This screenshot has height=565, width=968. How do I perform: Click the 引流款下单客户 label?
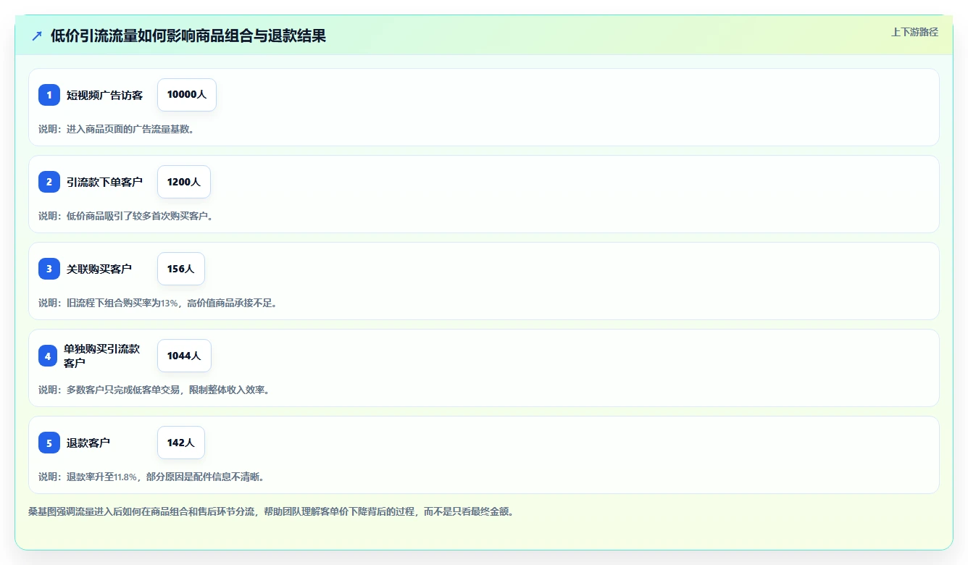[x=104, y=182]
